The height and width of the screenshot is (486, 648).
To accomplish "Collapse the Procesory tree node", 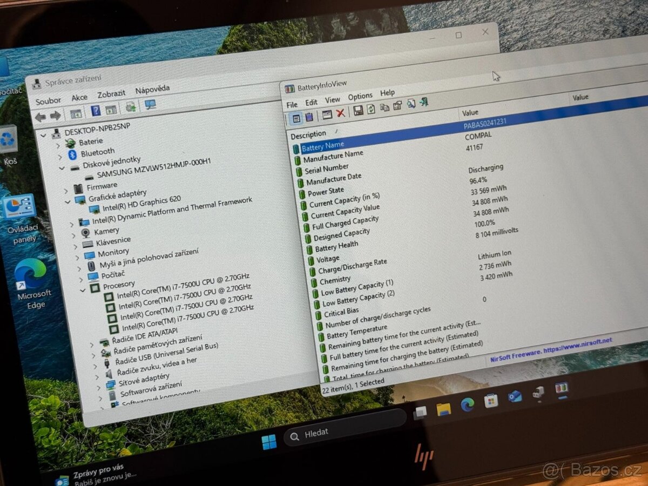I will click(83, 289).
